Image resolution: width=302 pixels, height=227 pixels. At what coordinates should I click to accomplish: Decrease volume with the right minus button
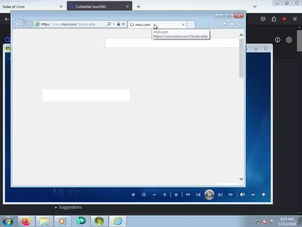(x=253, y=195)
